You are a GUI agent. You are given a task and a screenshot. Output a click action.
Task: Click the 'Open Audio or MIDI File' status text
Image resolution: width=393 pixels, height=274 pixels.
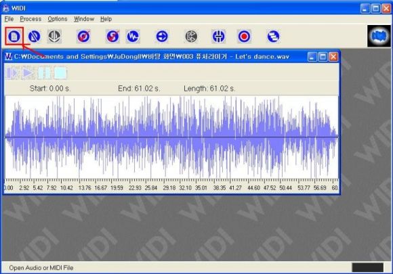coord(41,268)
